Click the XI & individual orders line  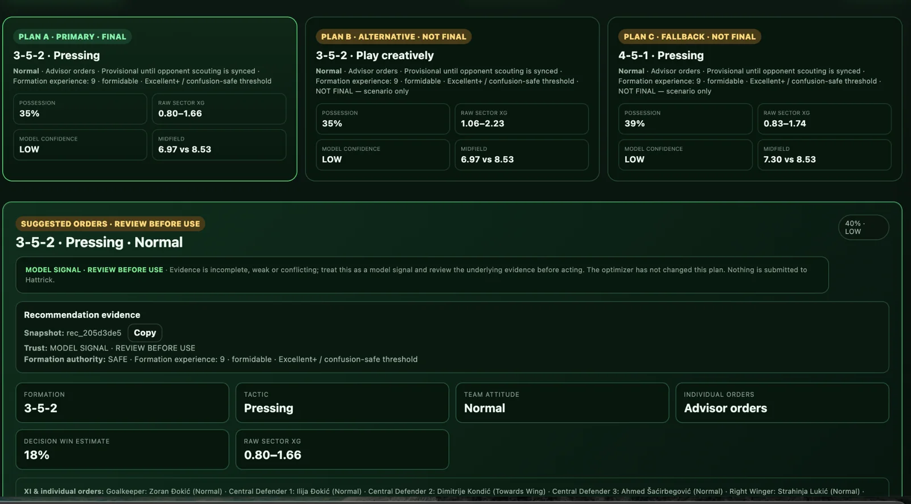tap(444, 491)
